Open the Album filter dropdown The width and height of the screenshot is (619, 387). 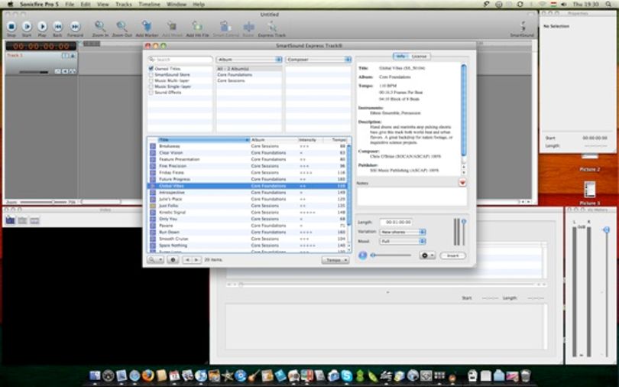coord(249,59)
